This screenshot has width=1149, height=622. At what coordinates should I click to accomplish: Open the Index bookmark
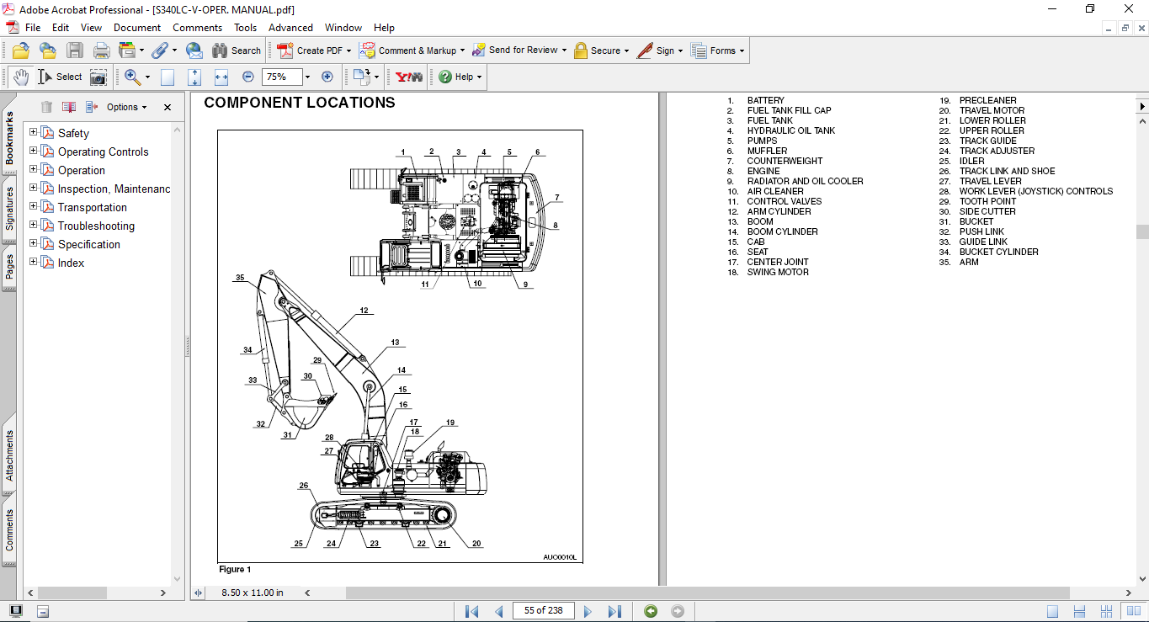(71, 263)
